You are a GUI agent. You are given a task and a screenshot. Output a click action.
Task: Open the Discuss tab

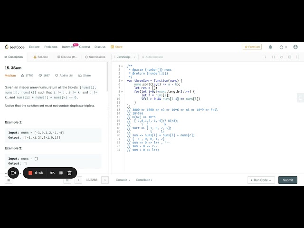pyautogui.click(x=67, y=57)
